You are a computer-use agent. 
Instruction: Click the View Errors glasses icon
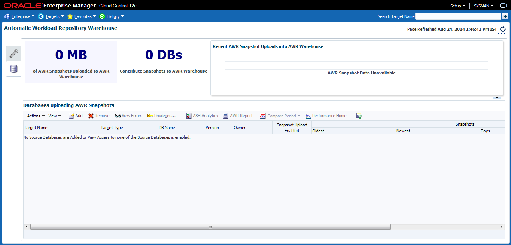pos(118,116)
